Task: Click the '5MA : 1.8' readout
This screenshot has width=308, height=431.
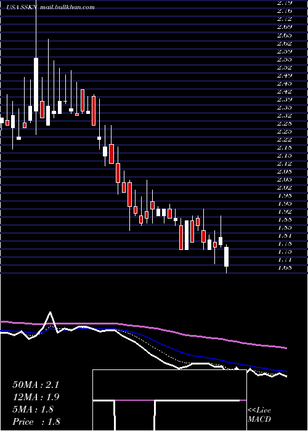Action: tap(33, 409)
